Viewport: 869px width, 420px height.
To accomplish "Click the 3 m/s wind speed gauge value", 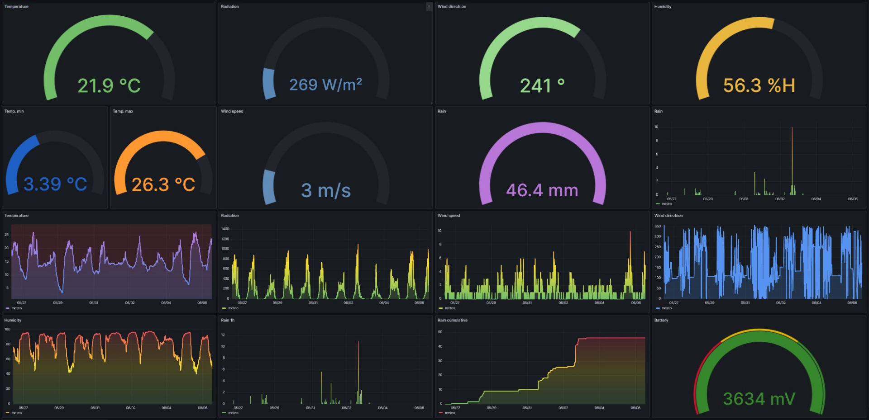I will click(x=325, y=190).
